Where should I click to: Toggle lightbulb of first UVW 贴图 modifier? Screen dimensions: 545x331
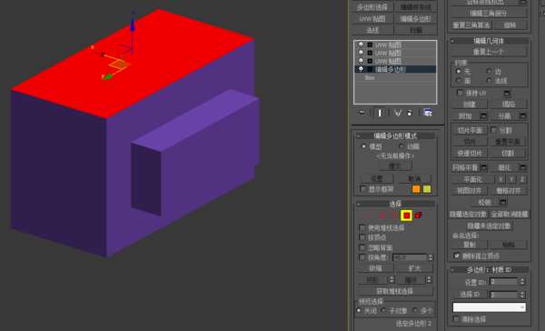(361, 45)
